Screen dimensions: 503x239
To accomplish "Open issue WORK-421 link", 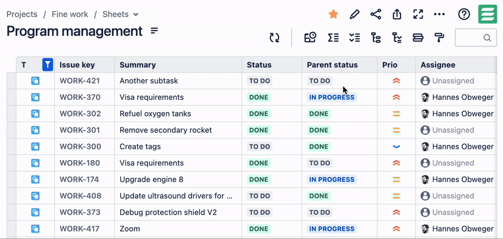I will click(80, 81).
